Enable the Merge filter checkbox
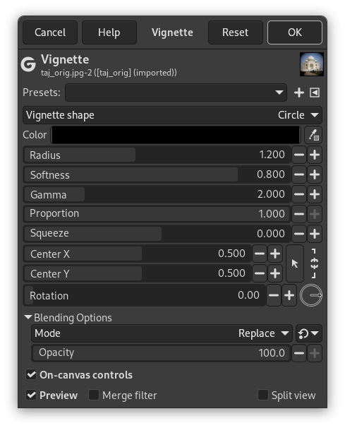The image size is (345, 428). (x=94, y=395)
